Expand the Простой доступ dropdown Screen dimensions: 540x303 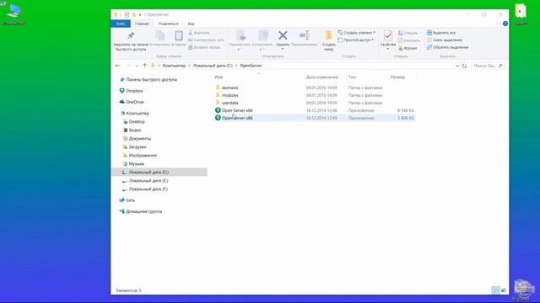356,40
